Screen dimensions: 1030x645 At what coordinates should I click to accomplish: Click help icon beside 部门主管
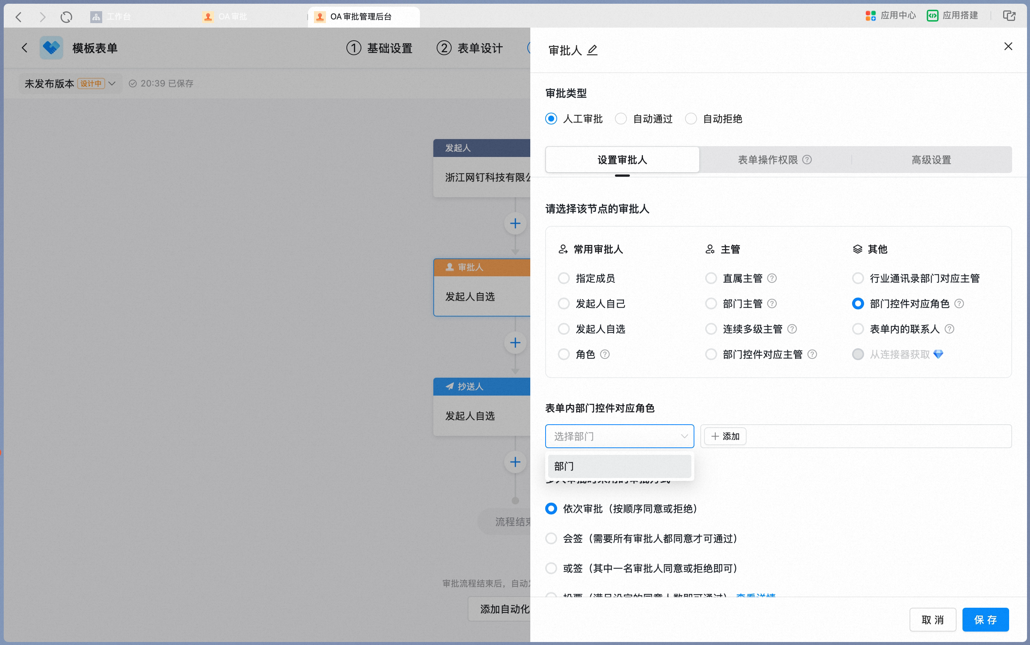772,303
